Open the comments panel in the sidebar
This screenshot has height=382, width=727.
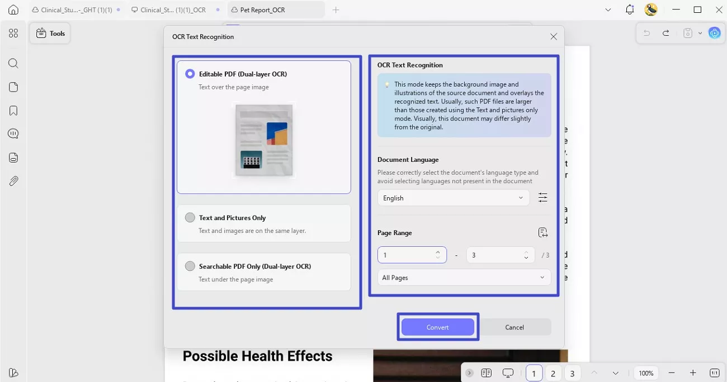pos(13,133)
